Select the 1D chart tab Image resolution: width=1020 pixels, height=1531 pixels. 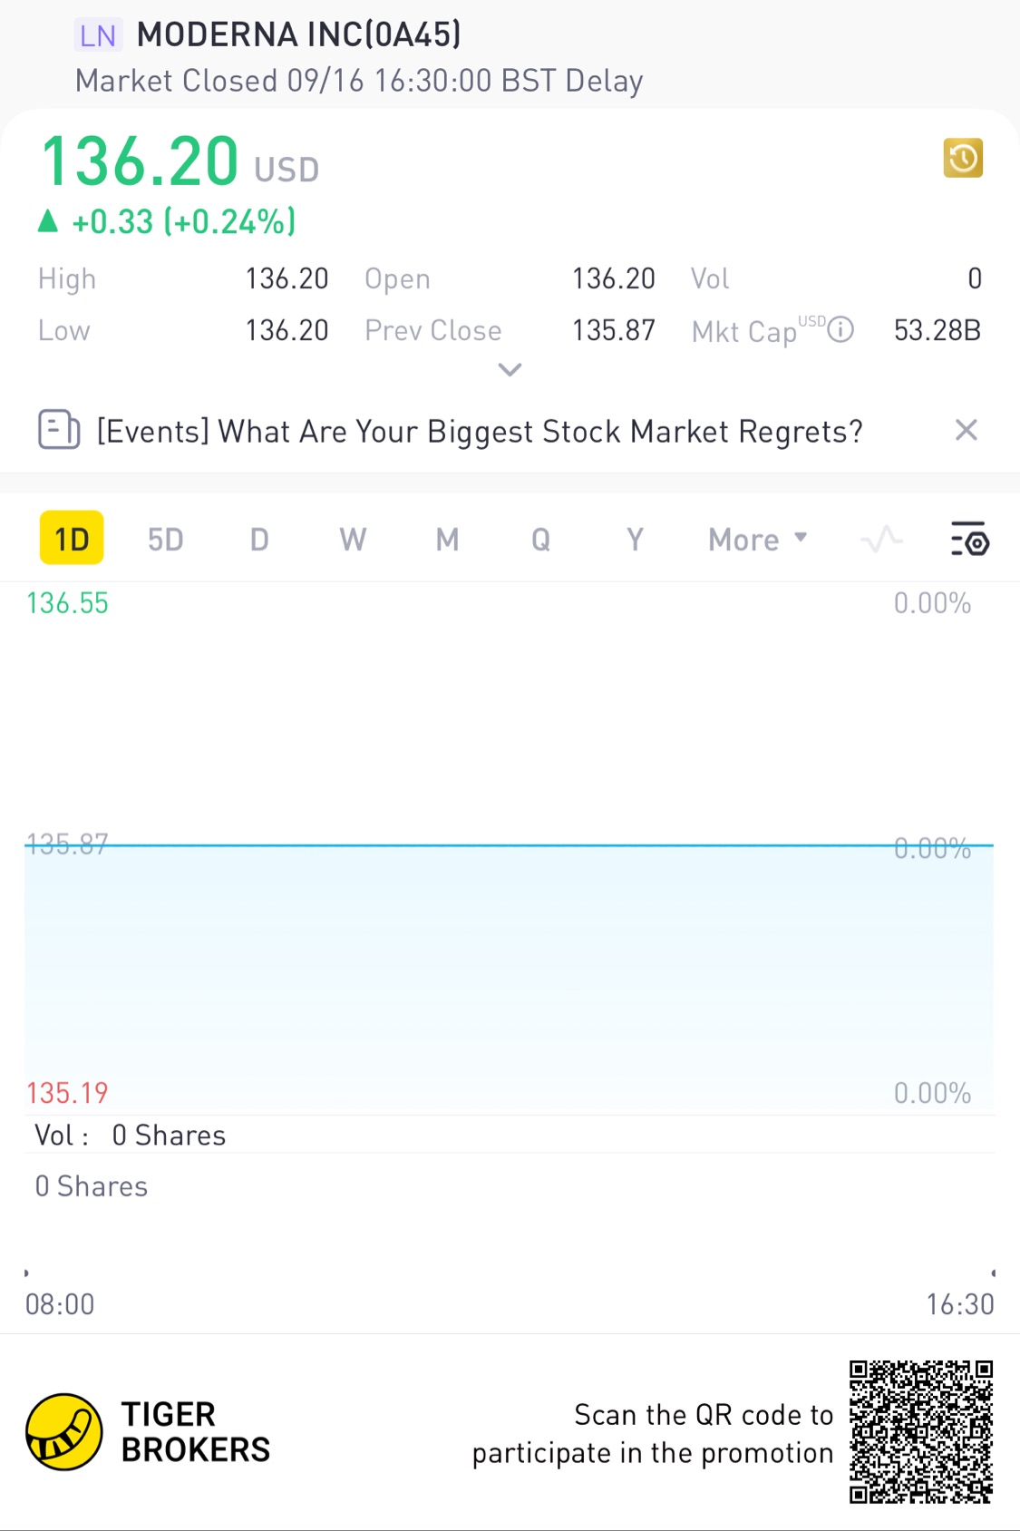[x=72, y=539]
